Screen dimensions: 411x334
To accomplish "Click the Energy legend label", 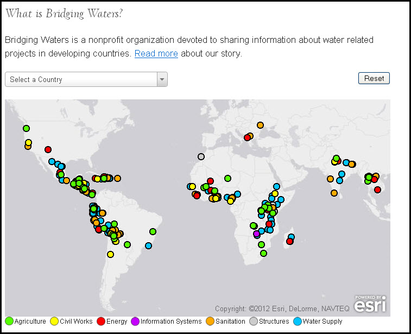I will 117,322.
